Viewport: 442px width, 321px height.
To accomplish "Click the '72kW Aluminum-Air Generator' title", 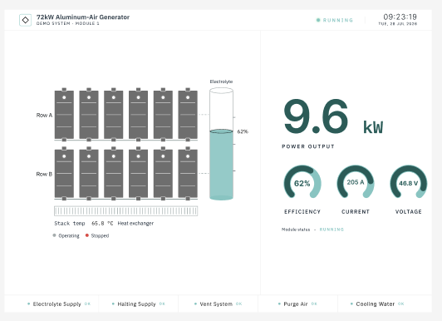I will [83, 17].
